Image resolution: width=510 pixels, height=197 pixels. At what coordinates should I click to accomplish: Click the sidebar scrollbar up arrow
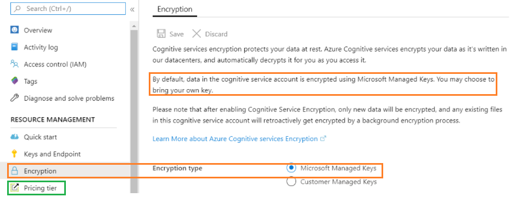point(134,25)
